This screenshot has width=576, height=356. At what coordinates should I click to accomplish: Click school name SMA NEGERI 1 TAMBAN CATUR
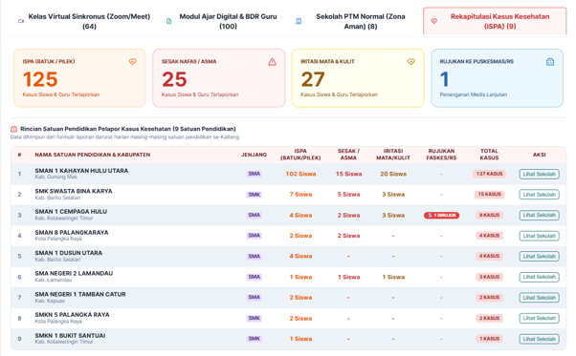click(80, 295)
